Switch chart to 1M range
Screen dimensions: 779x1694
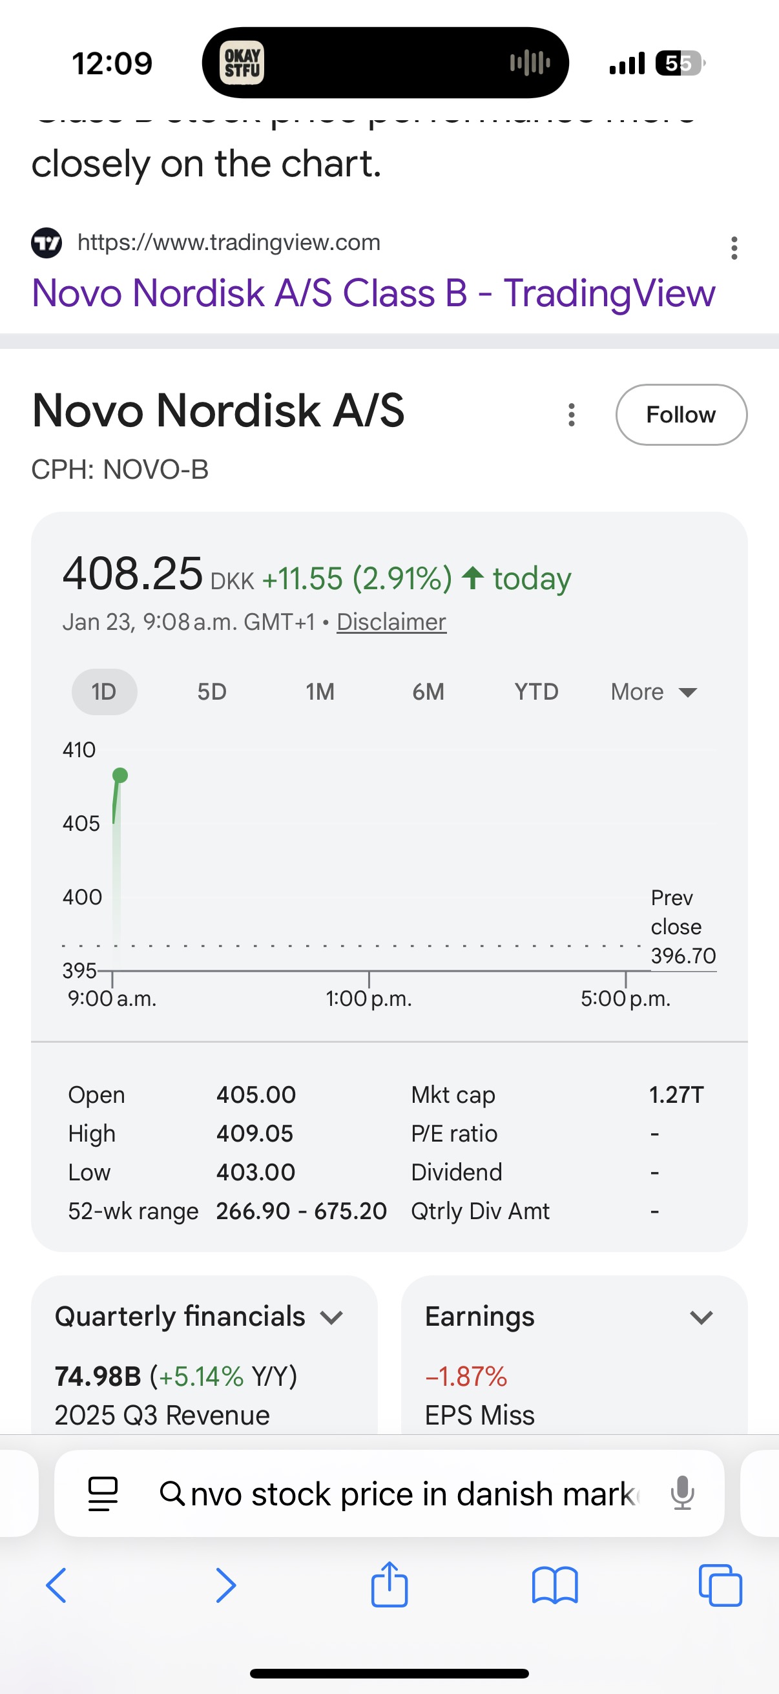point(320,692)
